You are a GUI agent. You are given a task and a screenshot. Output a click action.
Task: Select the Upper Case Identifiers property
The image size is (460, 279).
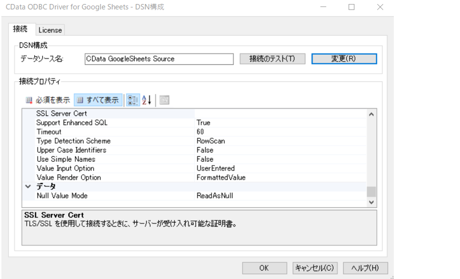(x=71, y=150)
